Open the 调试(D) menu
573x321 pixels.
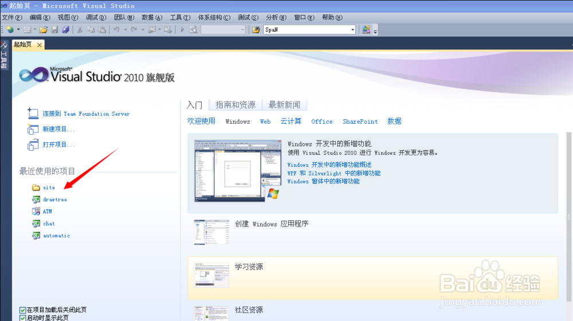point(96,18)
